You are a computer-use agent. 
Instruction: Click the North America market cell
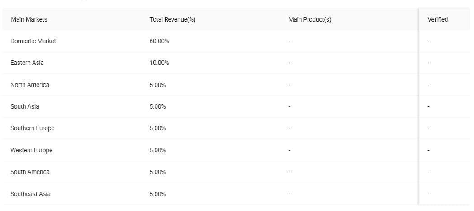[30, 85]
